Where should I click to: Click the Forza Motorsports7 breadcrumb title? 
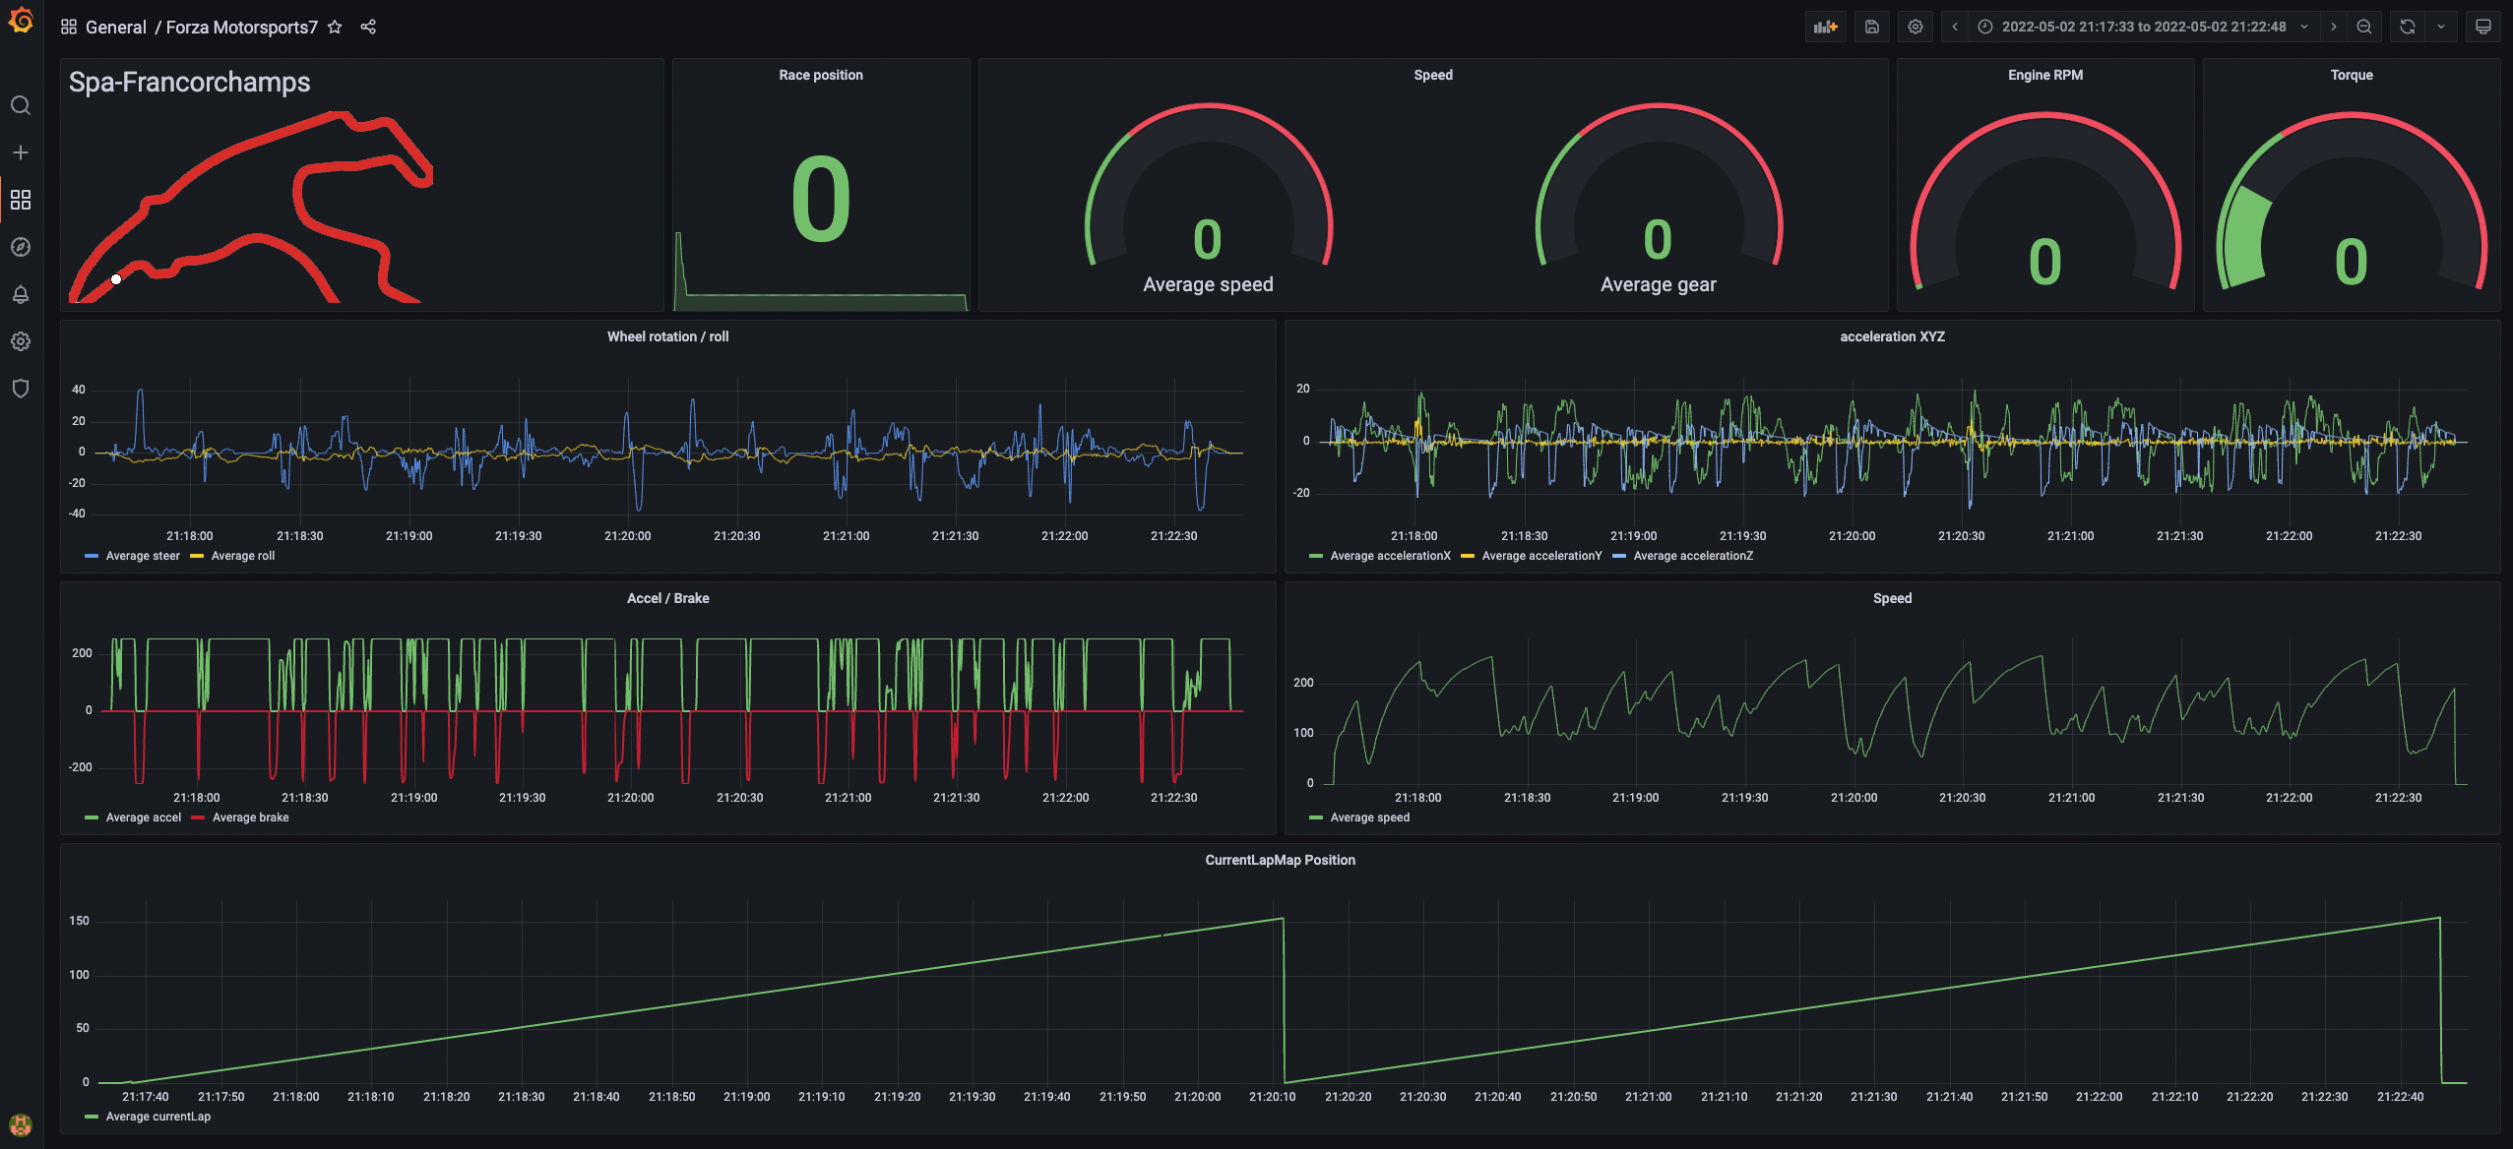pos(241,27)
